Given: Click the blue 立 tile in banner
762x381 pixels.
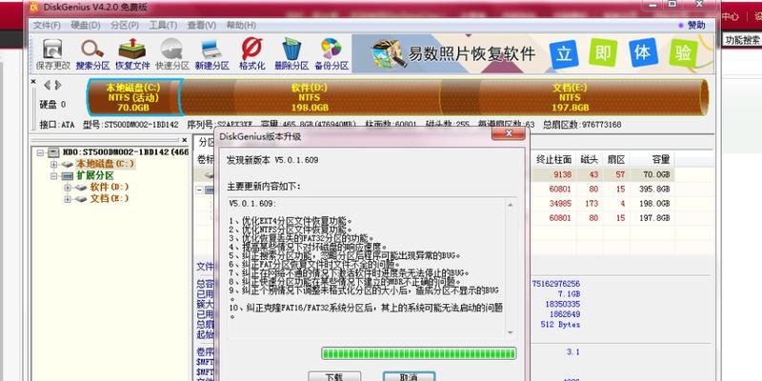Looking at the screenshot, I should click(x=564, y=53).
